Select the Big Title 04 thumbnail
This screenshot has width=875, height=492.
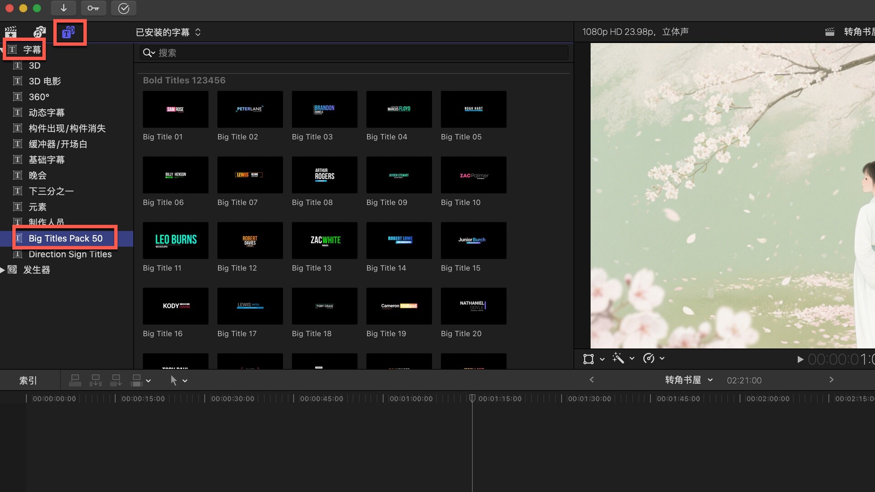399,109
